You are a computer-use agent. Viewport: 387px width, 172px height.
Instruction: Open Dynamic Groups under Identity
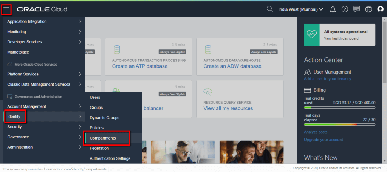pos(113,118)
